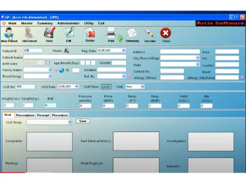This screenshot has height=184, width=246.
Task: Open the State dropdown
Action: pyautogui.click(x=198, y=64)
